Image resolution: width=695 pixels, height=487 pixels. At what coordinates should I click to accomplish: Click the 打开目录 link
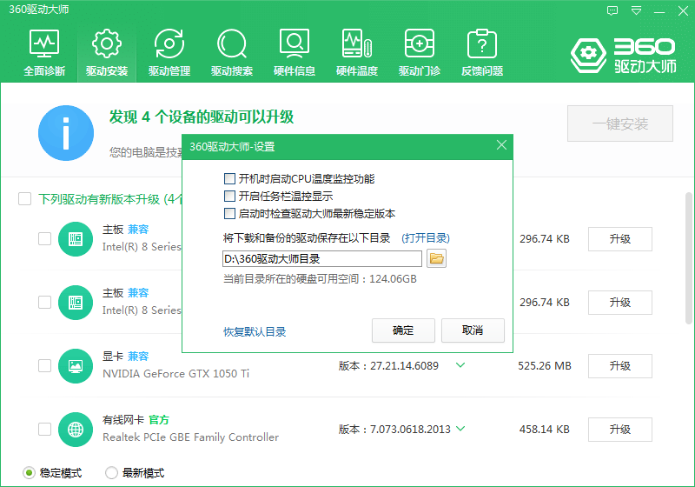(x=426, y=238)
